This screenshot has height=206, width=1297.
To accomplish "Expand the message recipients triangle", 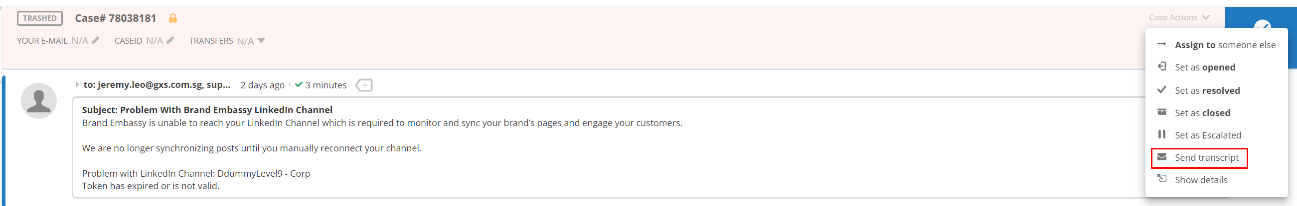I will pos(77,85).
